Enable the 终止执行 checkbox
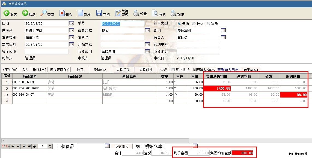Screen dimensions: 312x158 173,69
